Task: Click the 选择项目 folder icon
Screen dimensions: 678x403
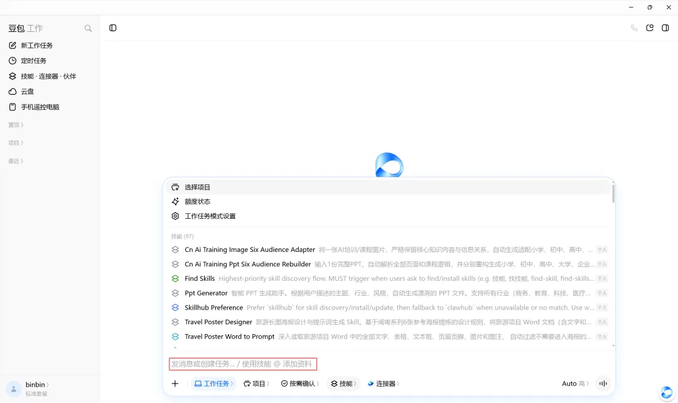Action: tap(175, 187)
